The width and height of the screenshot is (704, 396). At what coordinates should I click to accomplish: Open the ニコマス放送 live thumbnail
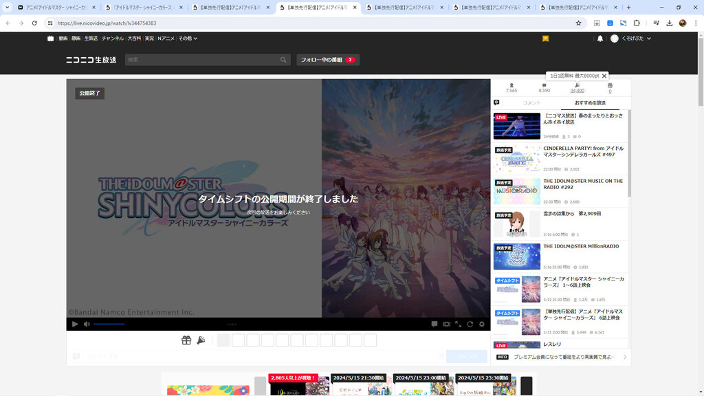[x=517, y=126]
